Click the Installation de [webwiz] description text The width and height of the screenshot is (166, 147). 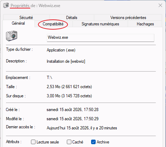[66, 61]
